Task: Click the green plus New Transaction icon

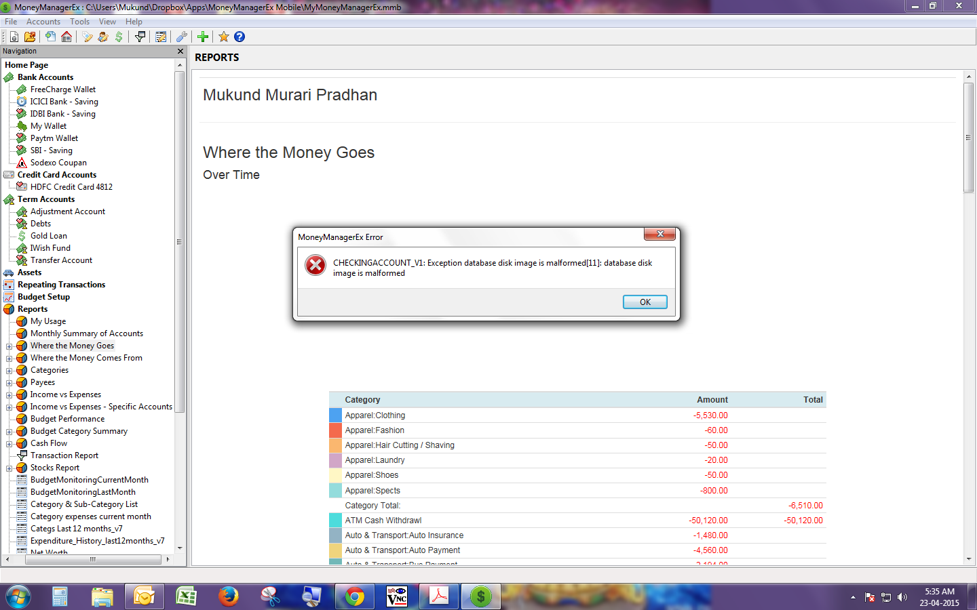Action: coord(203,37)
